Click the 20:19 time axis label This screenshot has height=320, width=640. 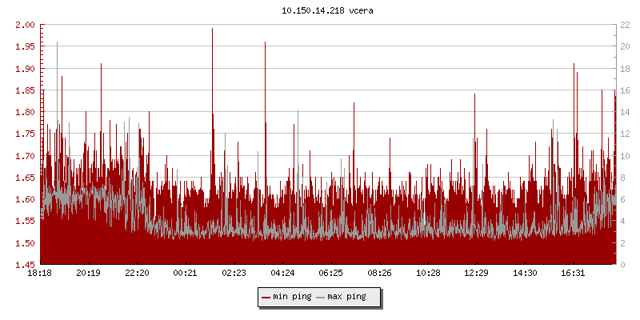(x=88, y=273)
